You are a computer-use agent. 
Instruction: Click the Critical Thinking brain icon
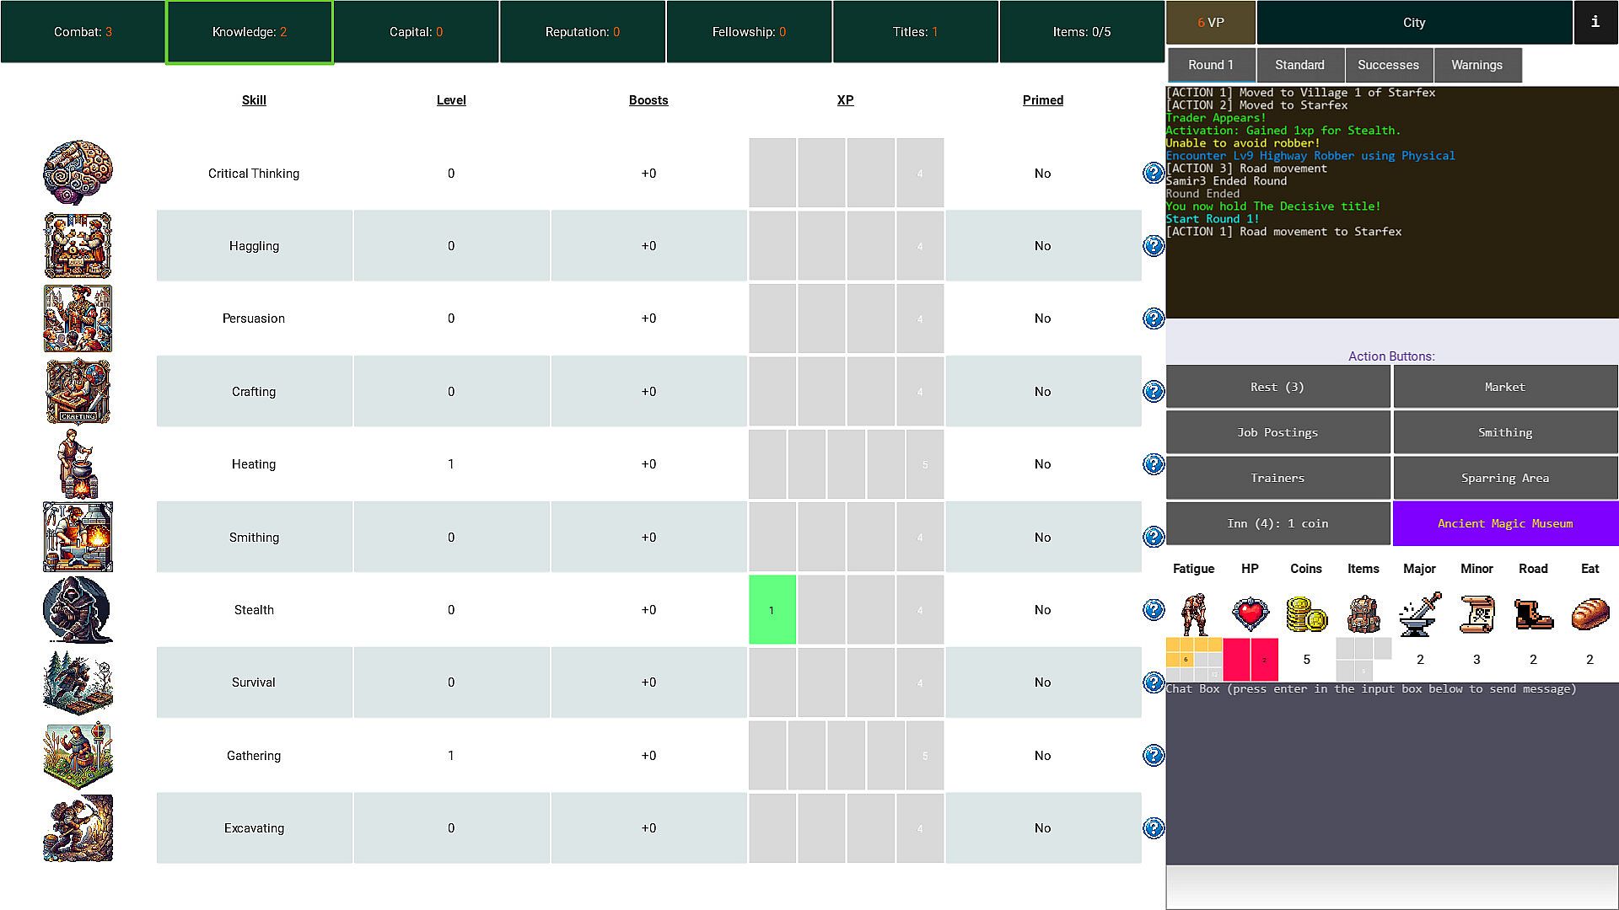[x=78, y=173]
